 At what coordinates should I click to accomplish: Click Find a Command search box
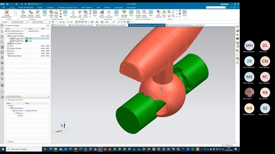tap(216, 8)
